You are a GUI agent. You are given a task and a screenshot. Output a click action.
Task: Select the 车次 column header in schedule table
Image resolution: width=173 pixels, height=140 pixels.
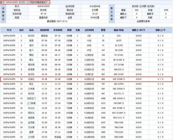[9, 30]
